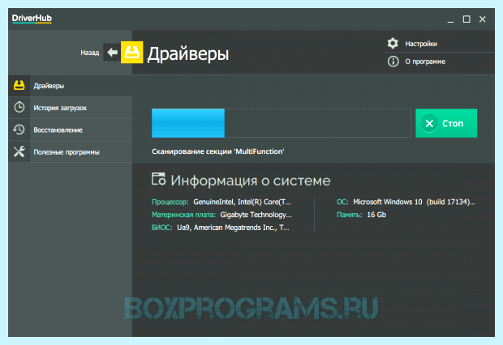The width and height of the screenshot is (503, 345).
Task: Click the 16 Gb memory value
Action: (376, 215)
